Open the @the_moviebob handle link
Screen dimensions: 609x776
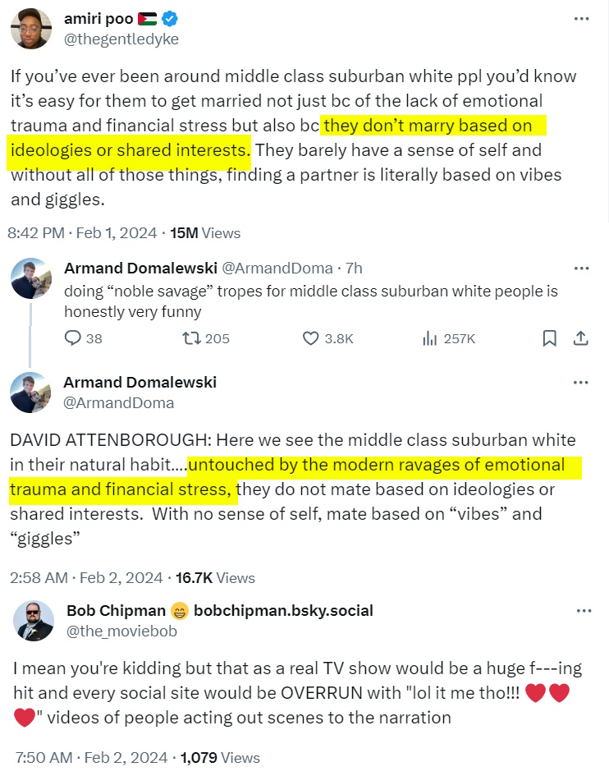click(121, 631)
